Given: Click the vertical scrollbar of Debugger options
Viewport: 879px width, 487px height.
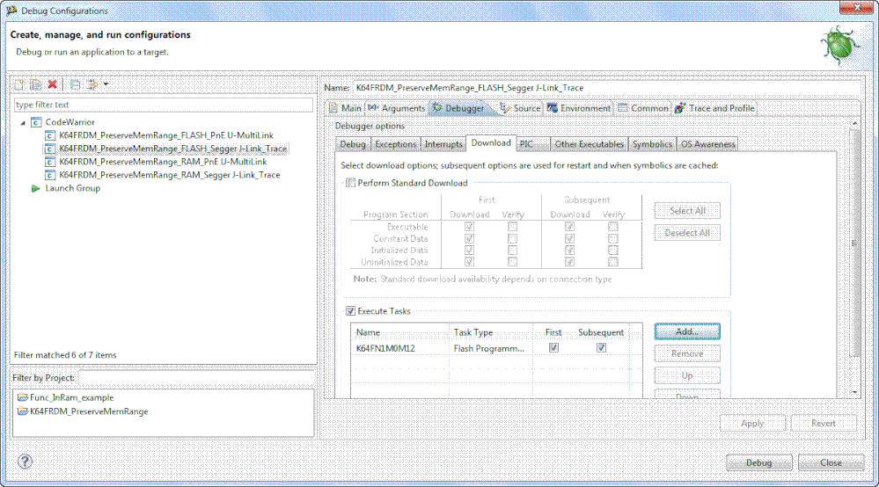Looking at the screenshot, I should [x=854, y=243].
